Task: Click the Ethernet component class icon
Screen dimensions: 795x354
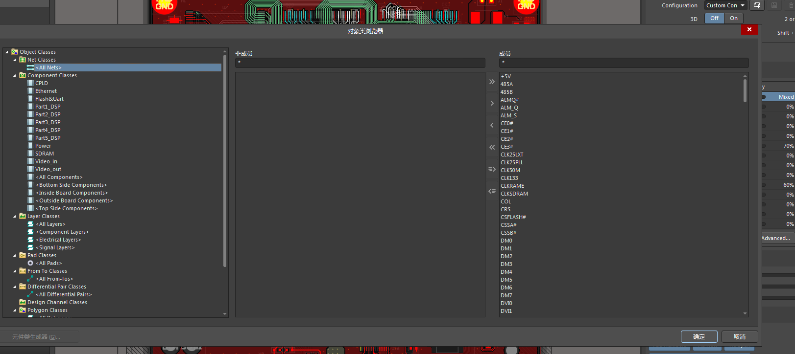Action: point(30,91)
